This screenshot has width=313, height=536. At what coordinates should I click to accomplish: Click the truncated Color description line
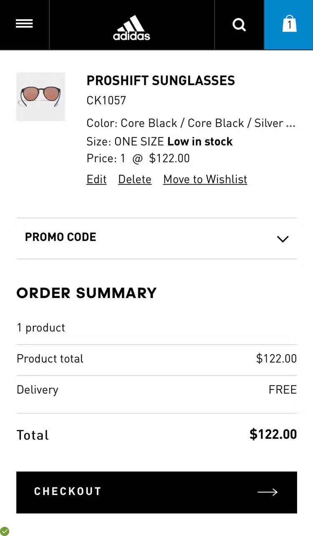point(191,124)
